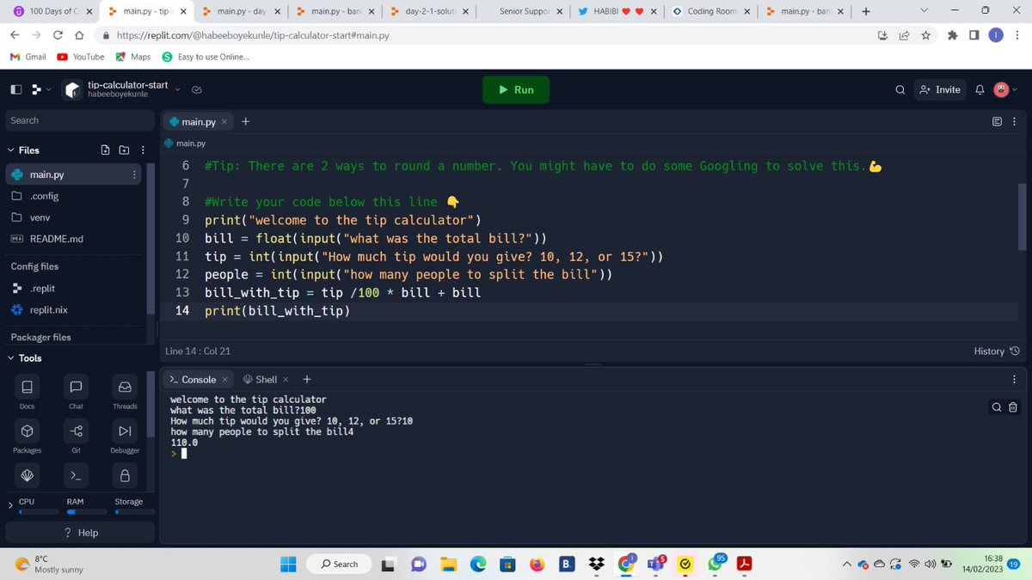The width and height of the screenshot is (1032, 580).
Task: Open the user avatar account menu
Action: coord(1005,89)
